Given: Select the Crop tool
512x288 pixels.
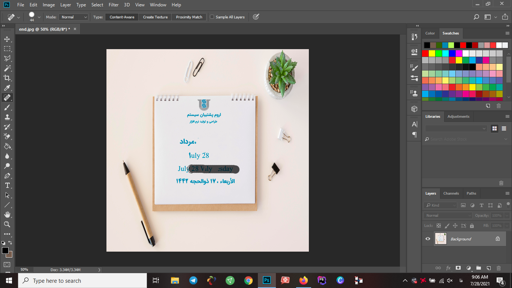Looking at the screenshot, I should 7,78.
